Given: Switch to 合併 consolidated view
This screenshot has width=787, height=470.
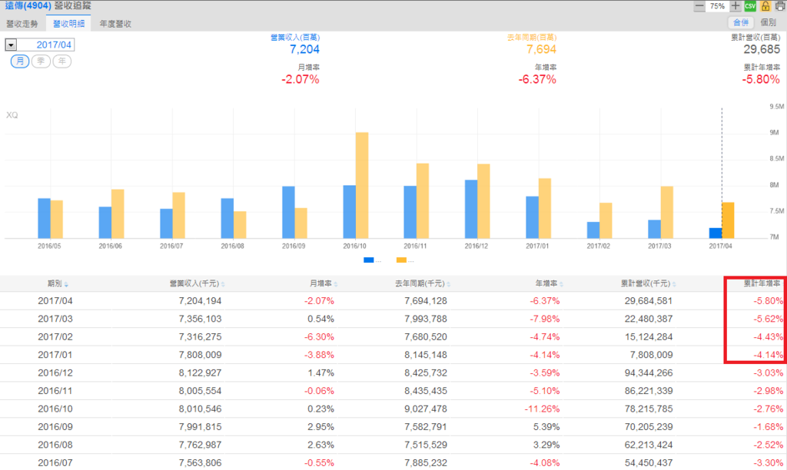Looking at the screenshot, I should click(741, 22).
